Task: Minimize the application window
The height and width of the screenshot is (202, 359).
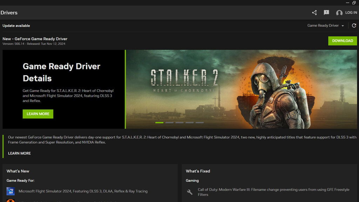Action: [347, 3]
